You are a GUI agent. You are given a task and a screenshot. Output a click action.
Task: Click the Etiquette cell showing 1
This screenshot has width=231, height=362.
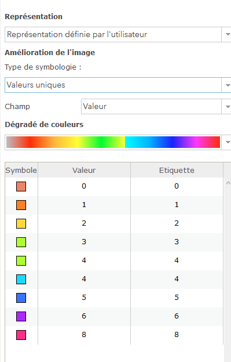pos(177,205)
